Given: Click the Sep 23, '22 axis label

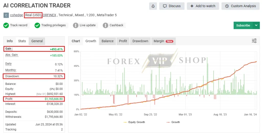Looking at the screenshot, I should coord(150,115).
